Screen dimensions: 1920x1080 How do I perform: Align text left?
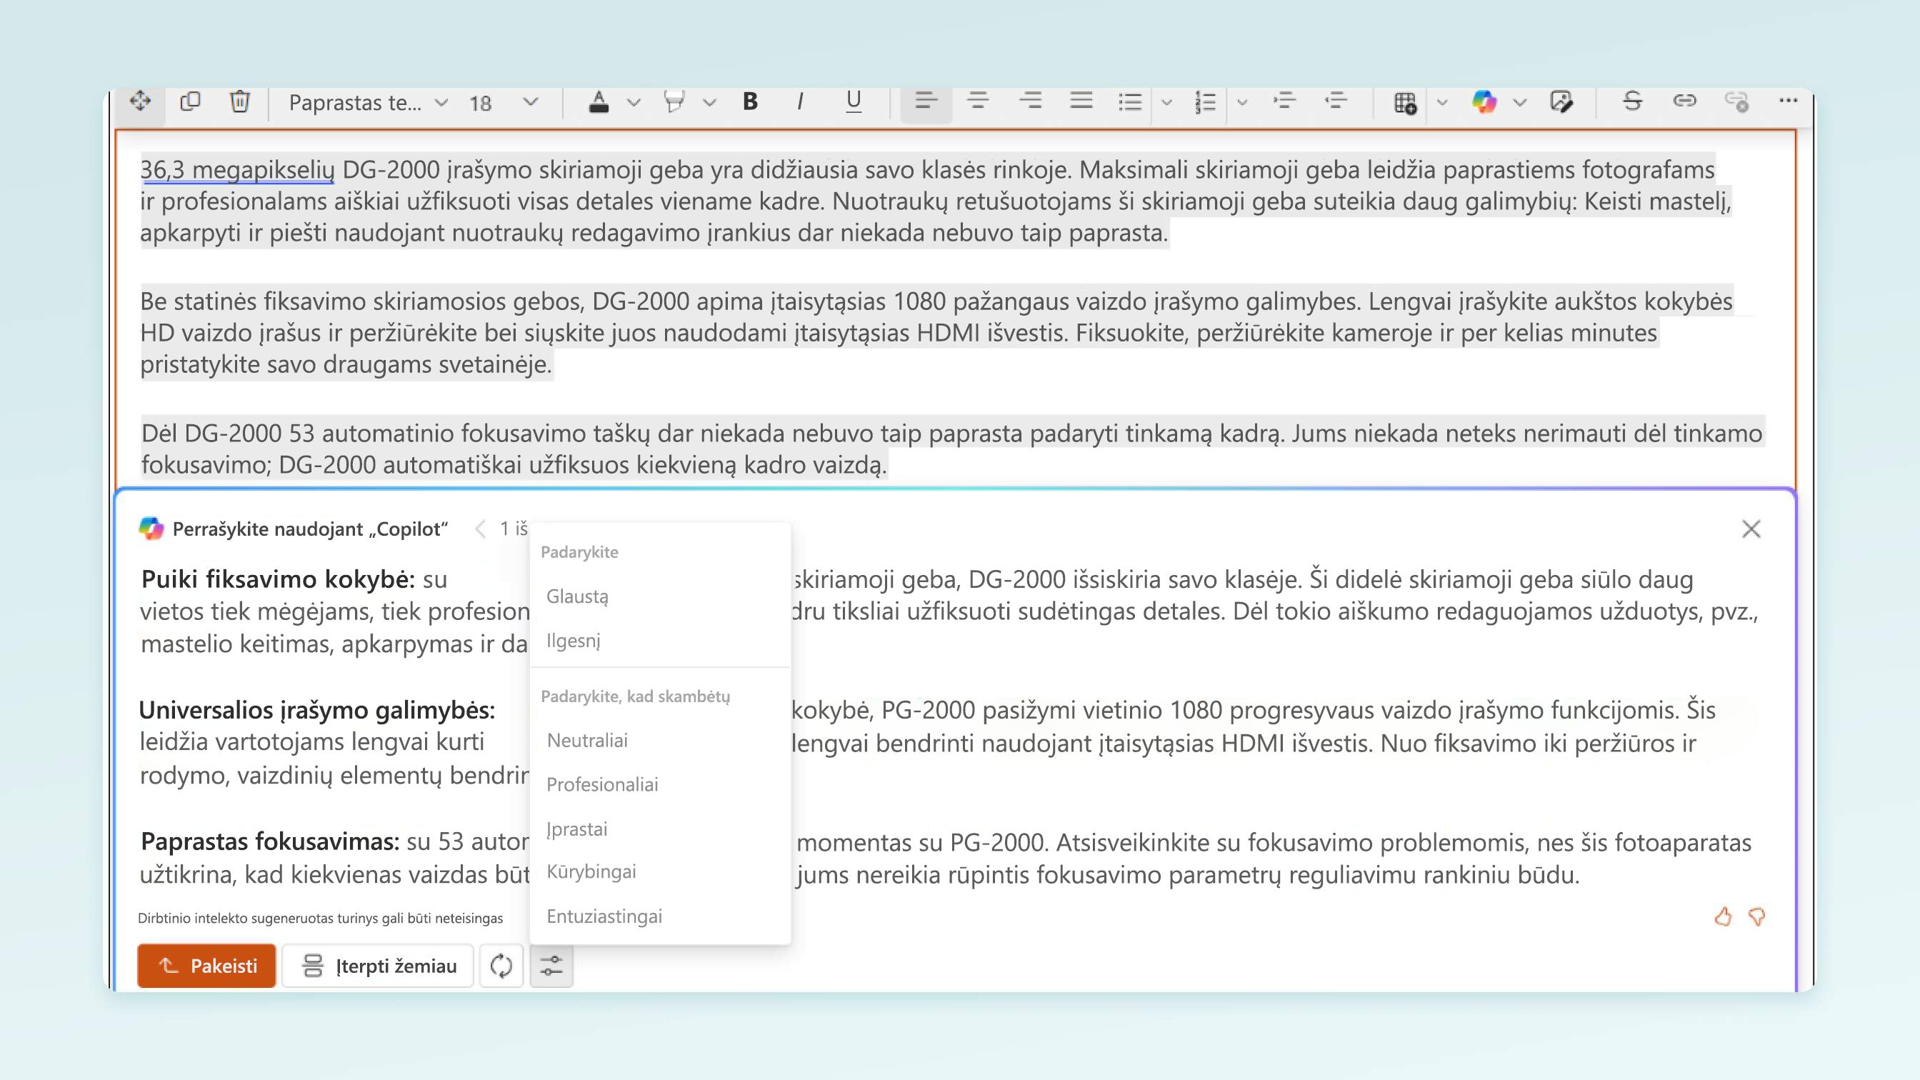pyautogui.click(x=926, y=101)
